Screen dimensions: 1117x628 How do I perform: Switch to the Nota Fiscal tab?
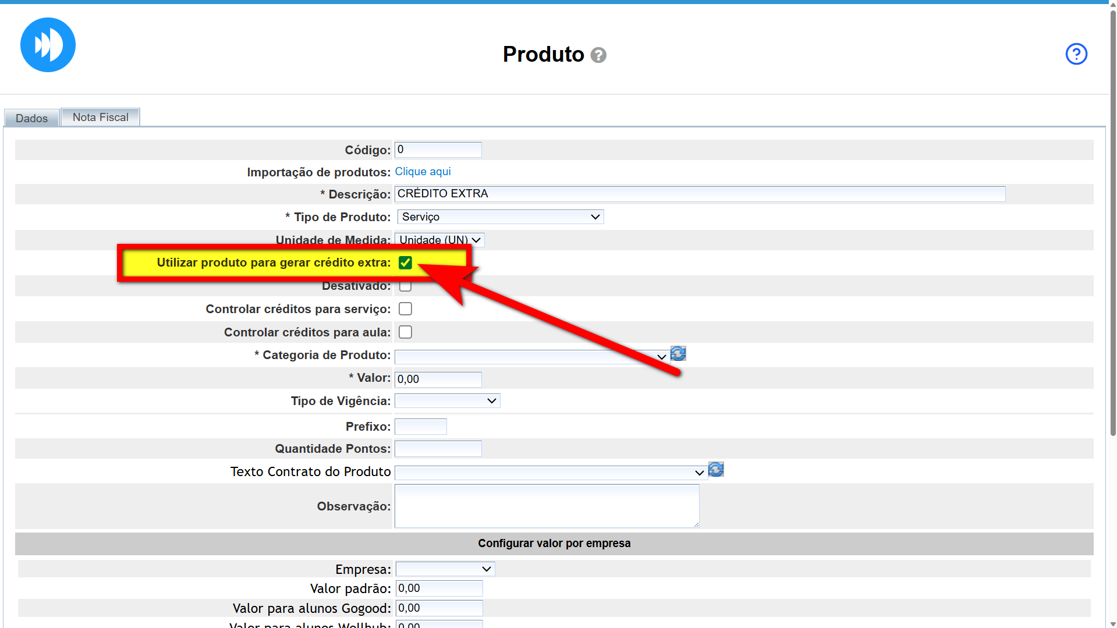(100, 118)
